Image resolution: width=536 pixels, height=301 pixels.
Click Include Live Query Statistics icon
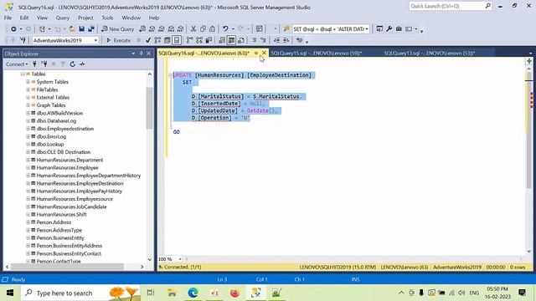pos(199,40)
